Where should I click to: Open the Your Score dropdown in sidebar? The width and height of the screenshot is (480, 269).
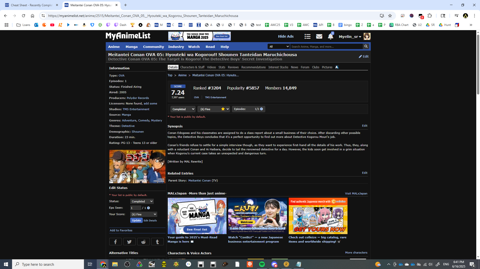[144, 214]
